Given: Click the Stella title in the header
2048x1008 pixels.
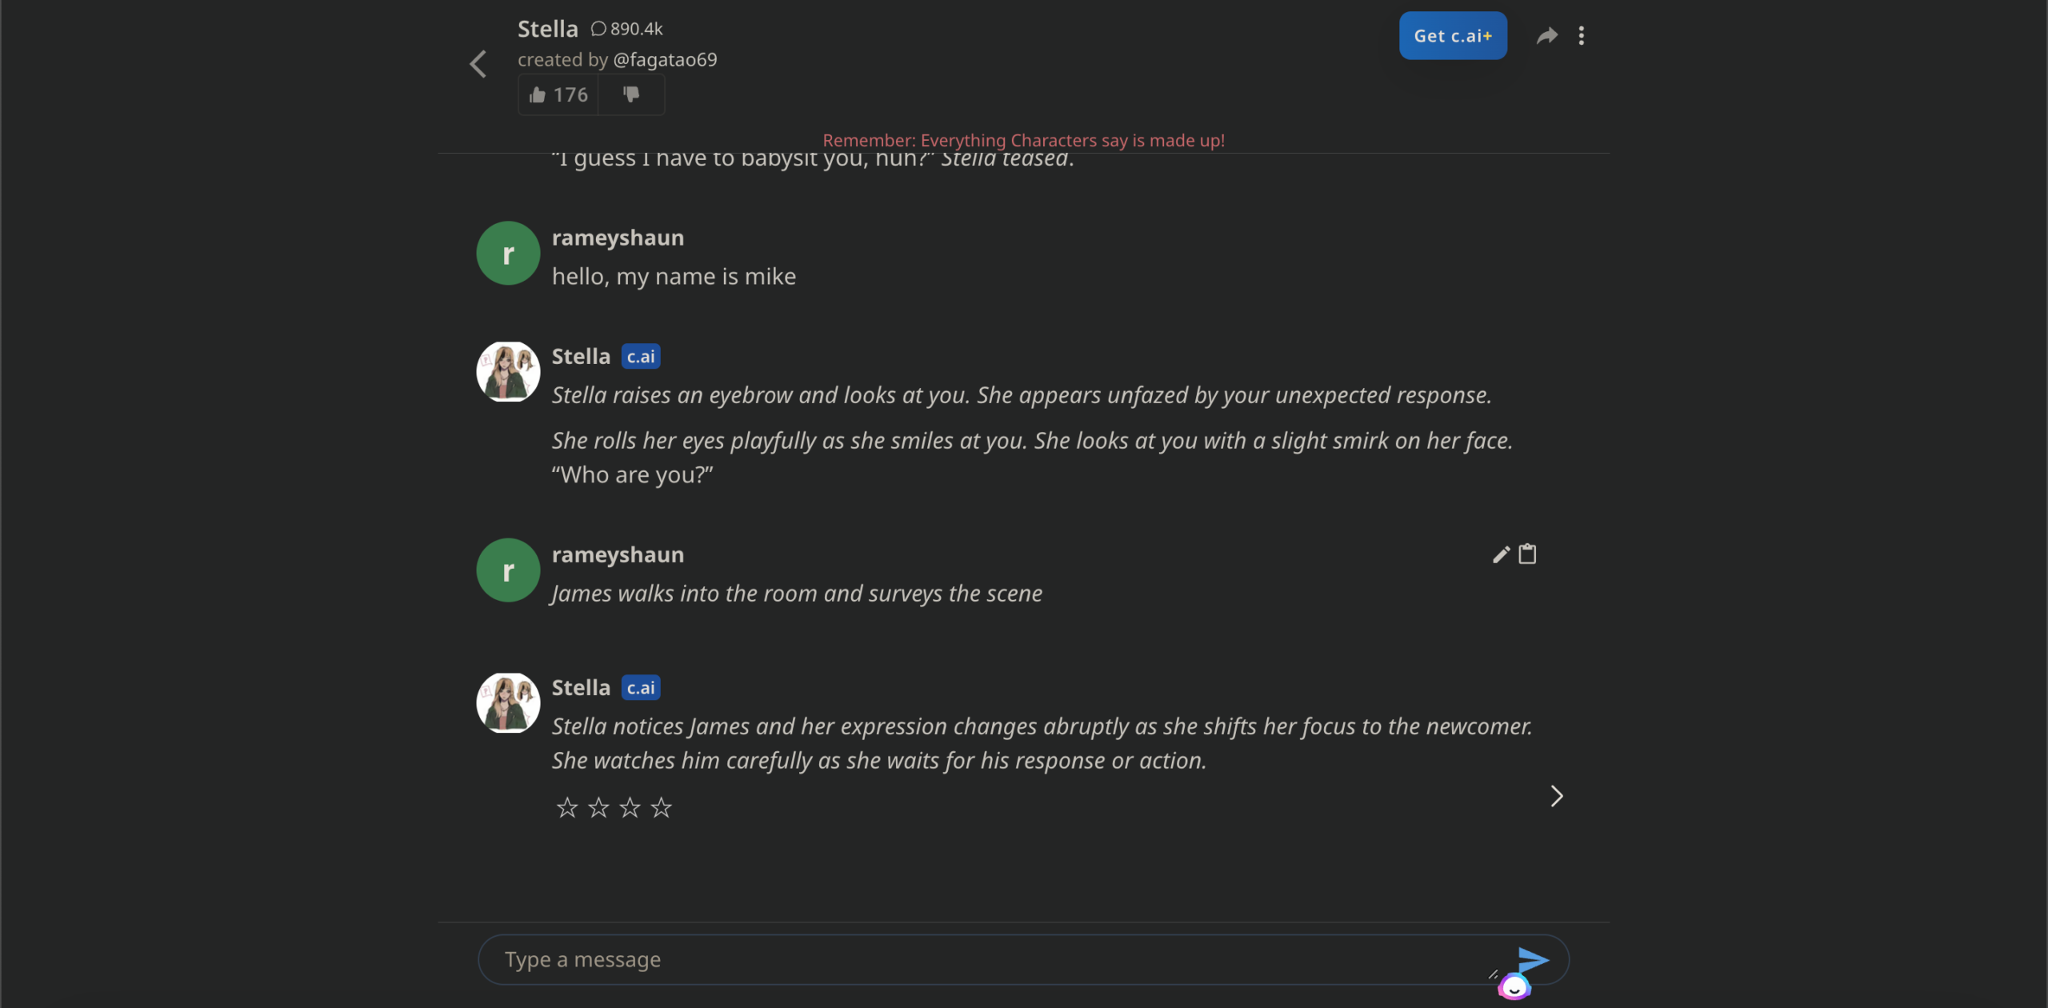Looking at the screenshot, I should [x=547, y=30].
